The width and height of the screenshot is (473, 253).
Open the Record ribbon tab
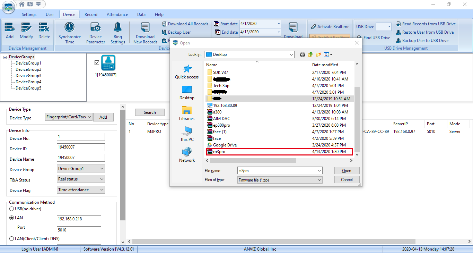pyautogui.click(x=91, y=15)
